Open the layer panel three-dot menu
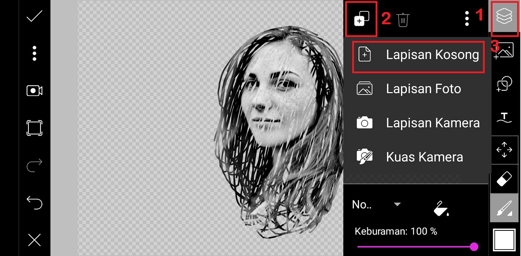521x256 pixels. pos(467,19)
